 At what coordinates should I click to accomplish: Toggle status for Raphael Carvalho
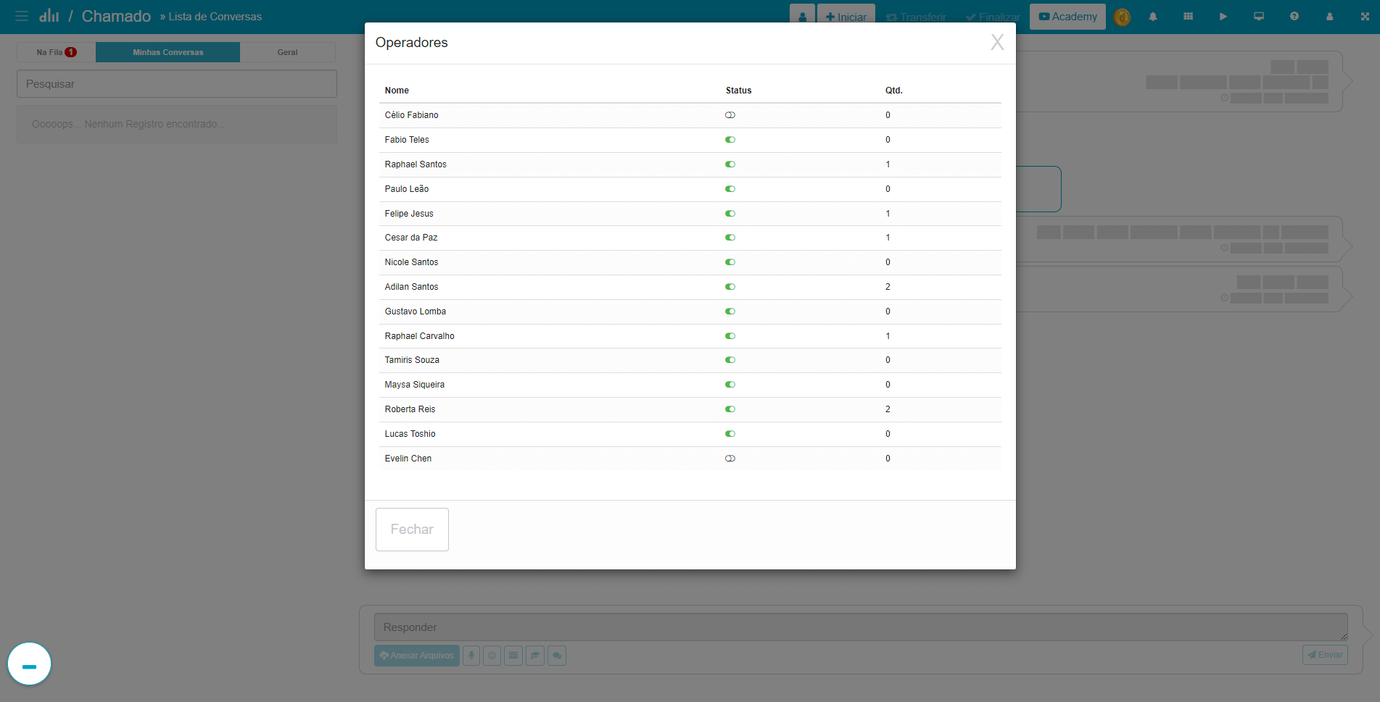click(x=730, y=336)
